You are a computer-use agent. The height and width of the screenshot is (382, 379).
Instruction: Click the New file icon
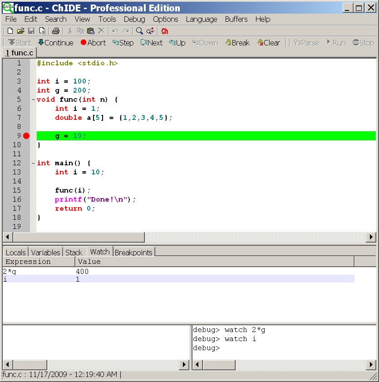coord(10,31)
